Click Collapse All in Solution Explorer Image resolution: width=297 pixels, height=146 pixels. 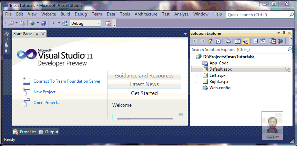[x=218, y=41]
